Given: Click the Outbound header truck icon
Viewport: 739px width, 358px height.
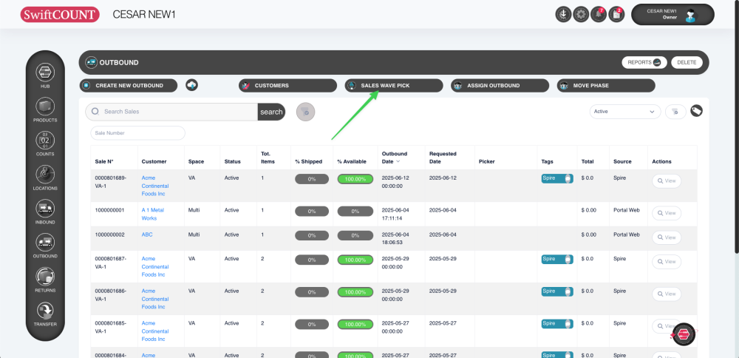Looking at the screenshot, I should [91, 62].
